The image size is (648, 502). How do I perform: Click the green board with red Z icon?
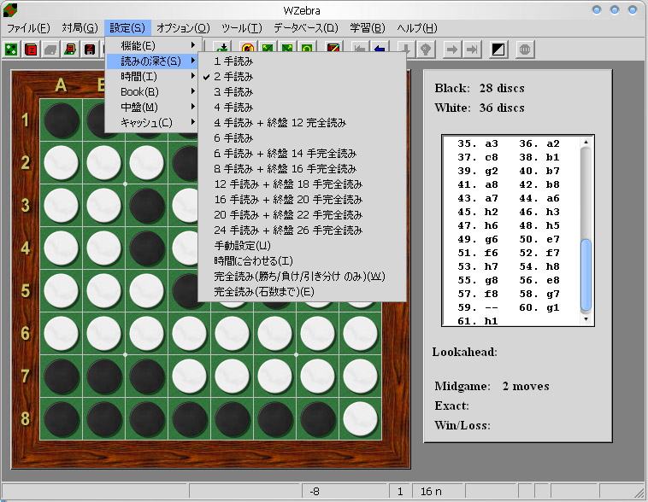tap(70, 50)
